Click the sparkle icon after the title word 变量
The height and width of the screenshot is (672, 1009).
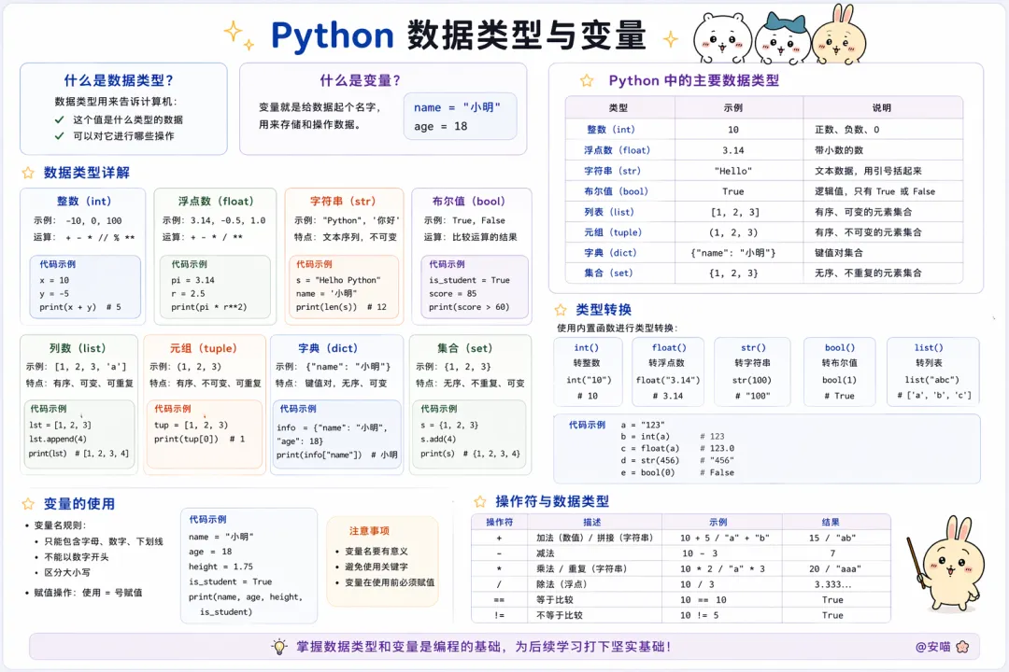pyautogui.click(x=671, y=39)
